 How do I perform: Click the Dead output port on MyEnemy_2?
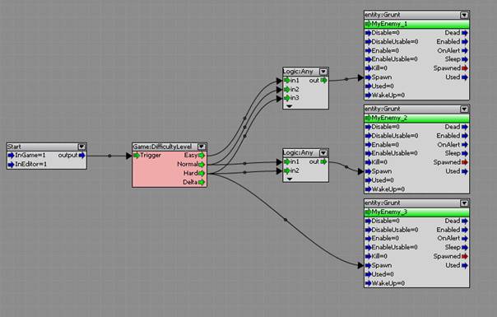(x=465, y=127)
